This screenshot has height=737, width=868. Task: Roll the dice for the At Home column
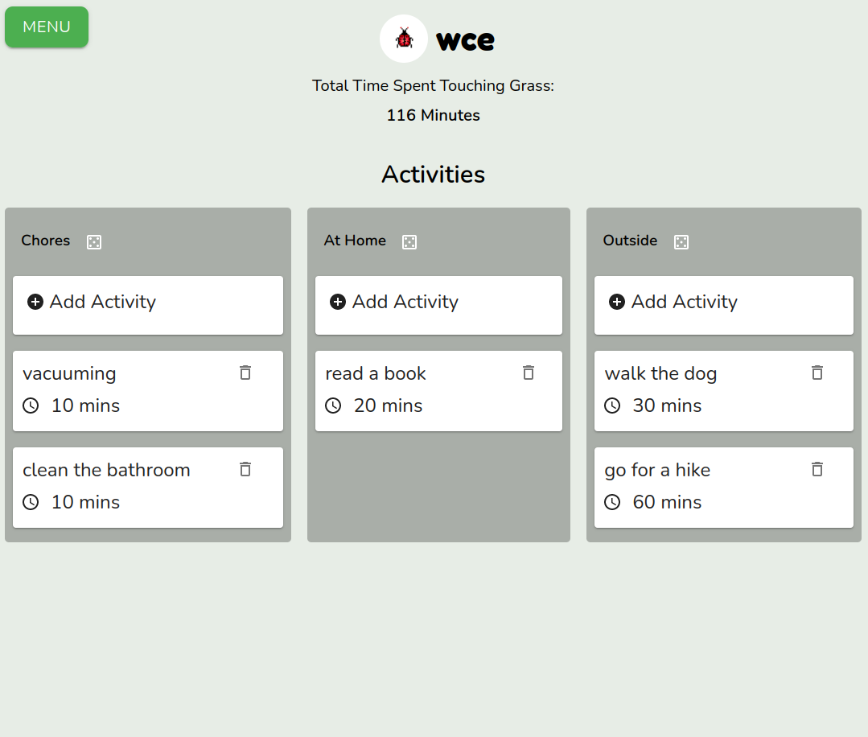click(x=409, y=241)
